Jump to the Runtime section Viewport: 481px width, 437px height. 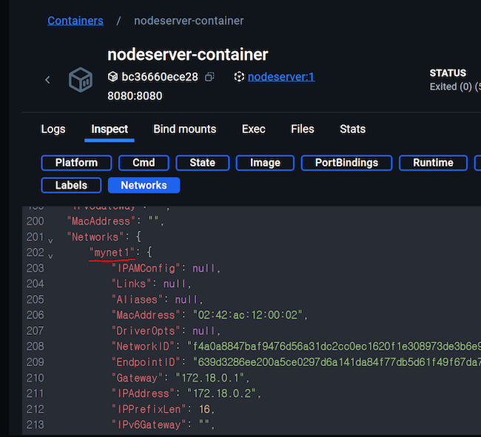[433, 163]
